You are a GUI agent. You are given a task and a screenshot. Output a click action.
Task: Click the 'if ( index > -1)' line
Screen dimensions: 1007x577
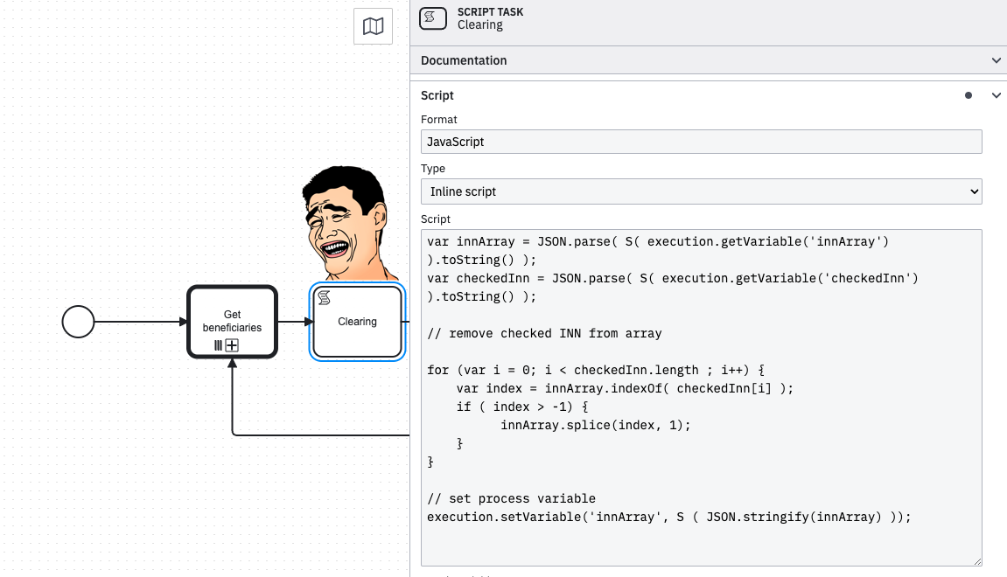[x=522, y=407]
